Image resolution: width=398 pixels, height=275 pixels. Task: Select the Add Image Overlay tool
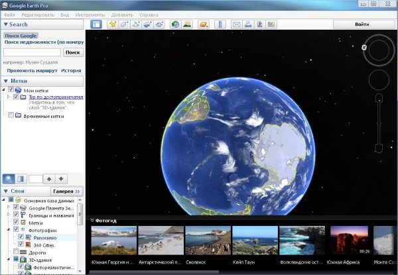[x=148, y=25]
